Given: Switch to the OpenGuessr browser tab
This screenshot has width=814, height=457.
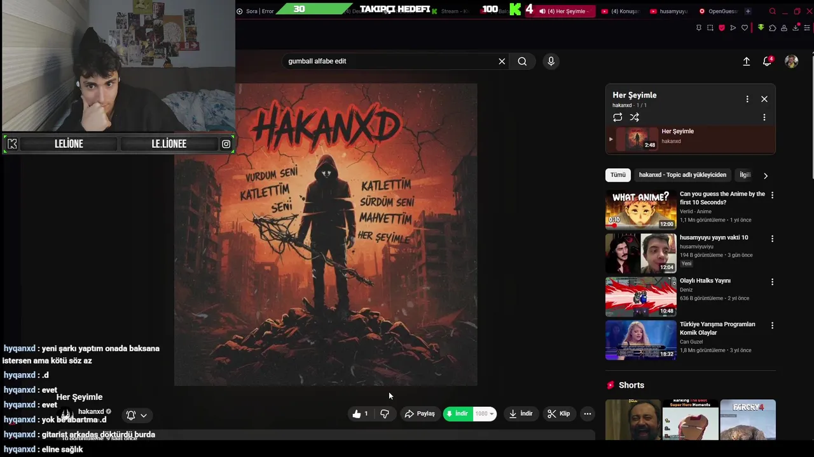Looking at the screenshot, I should (x=719, y=11).
